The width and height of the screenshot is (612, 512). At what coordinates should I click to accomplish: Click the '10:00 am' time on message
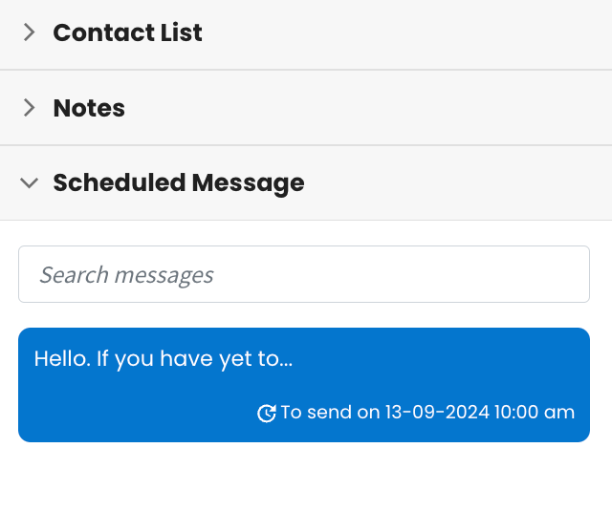[535, 412]
